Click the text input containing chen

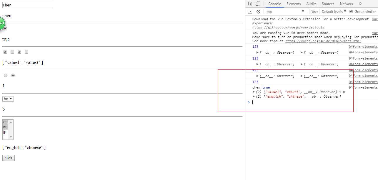(x=28, y=5)
